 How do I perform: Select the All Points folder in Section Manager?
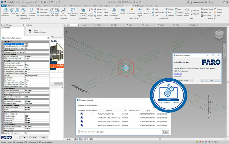(6, 28)
